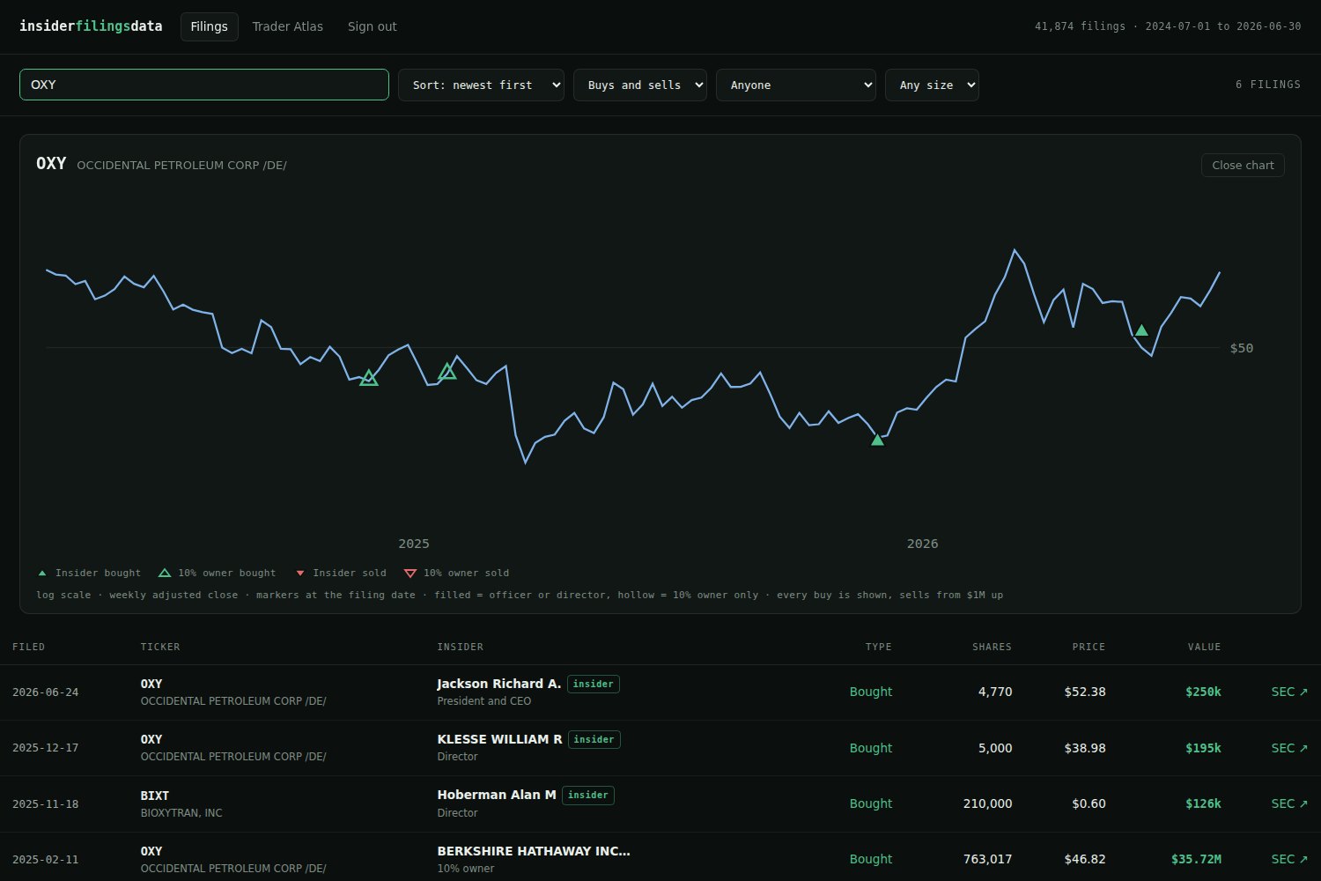Click the 763,017 shares cell
Screen dimensions: 1321x881
tap(987, 859)
